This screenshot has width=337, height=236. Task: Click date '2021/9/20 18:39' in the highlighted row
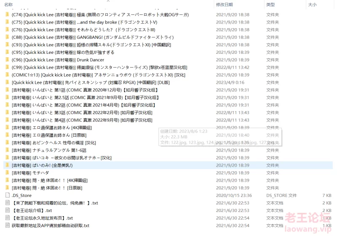233,165
